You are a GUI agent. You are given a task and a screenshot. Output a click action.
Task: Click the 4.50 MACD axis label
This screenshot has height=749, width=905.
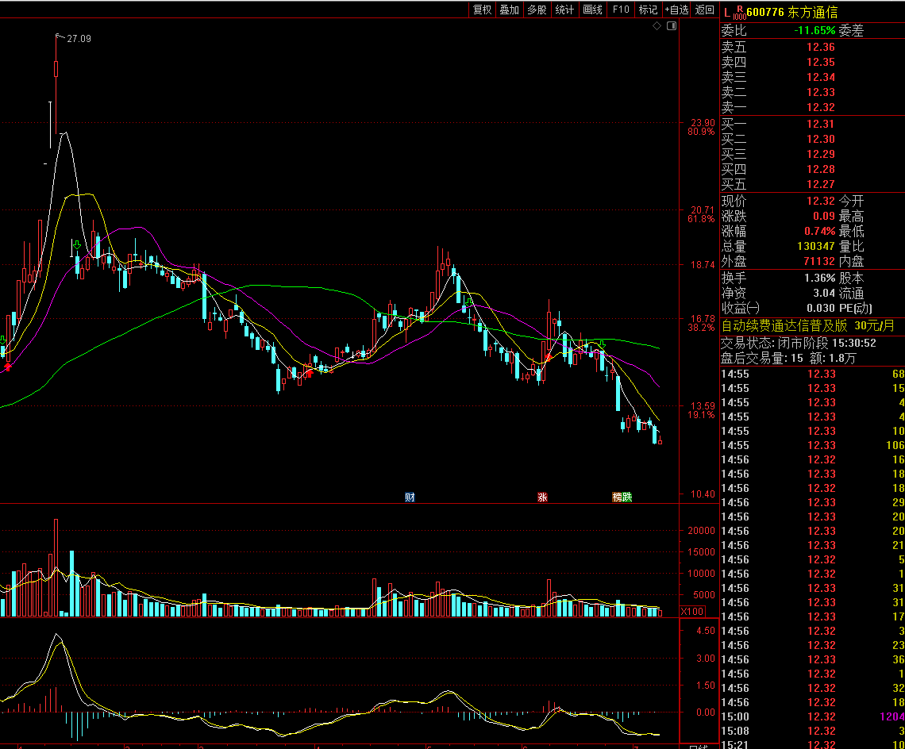coord(705,632)
